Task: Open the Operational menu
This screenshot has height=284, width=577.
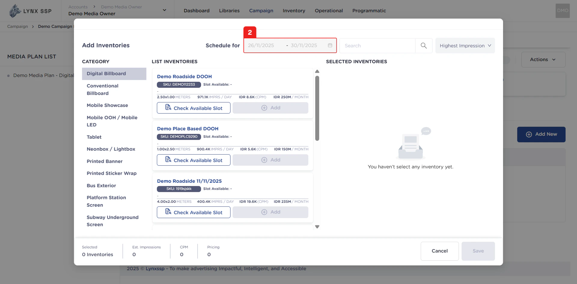Action: tap(329, 11)
